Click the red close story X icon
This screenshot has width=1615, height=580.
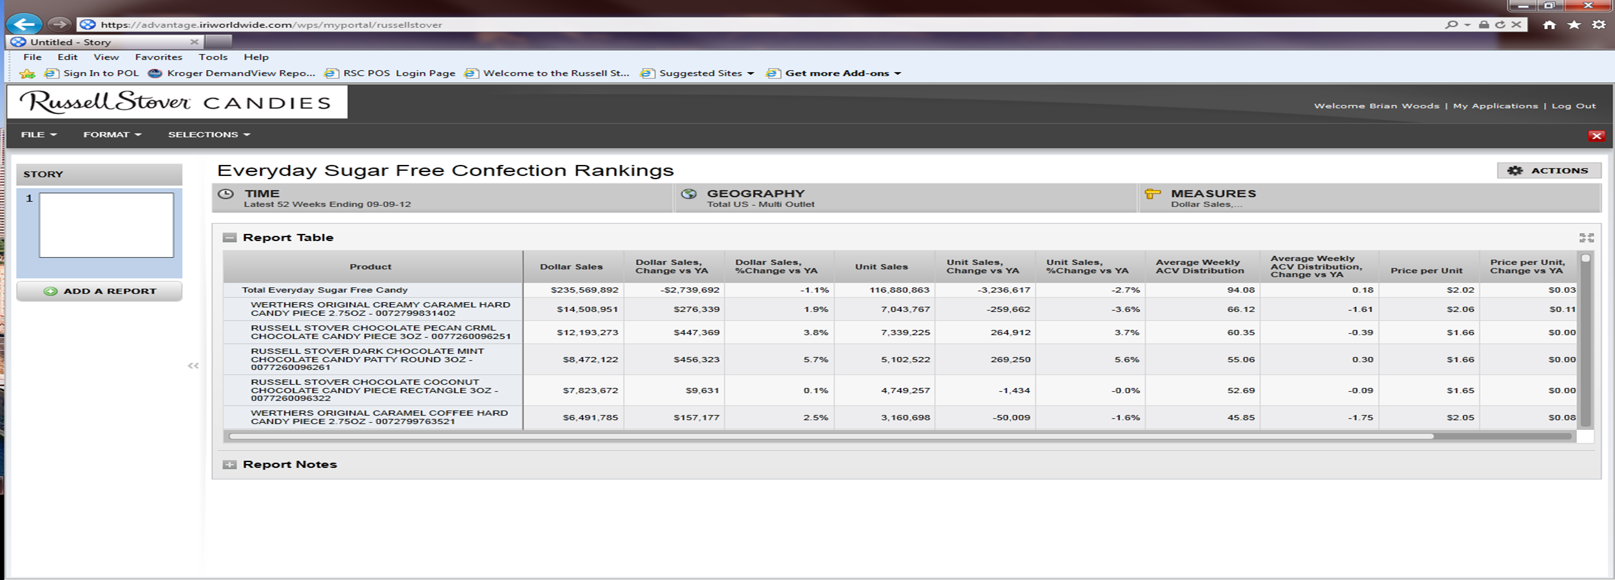tap(1596, 135)
